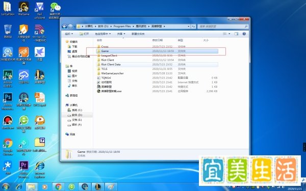Open address bar history dropdown arrow
Image resolution: width=306 pixels, height=191 pixels.
189,26
